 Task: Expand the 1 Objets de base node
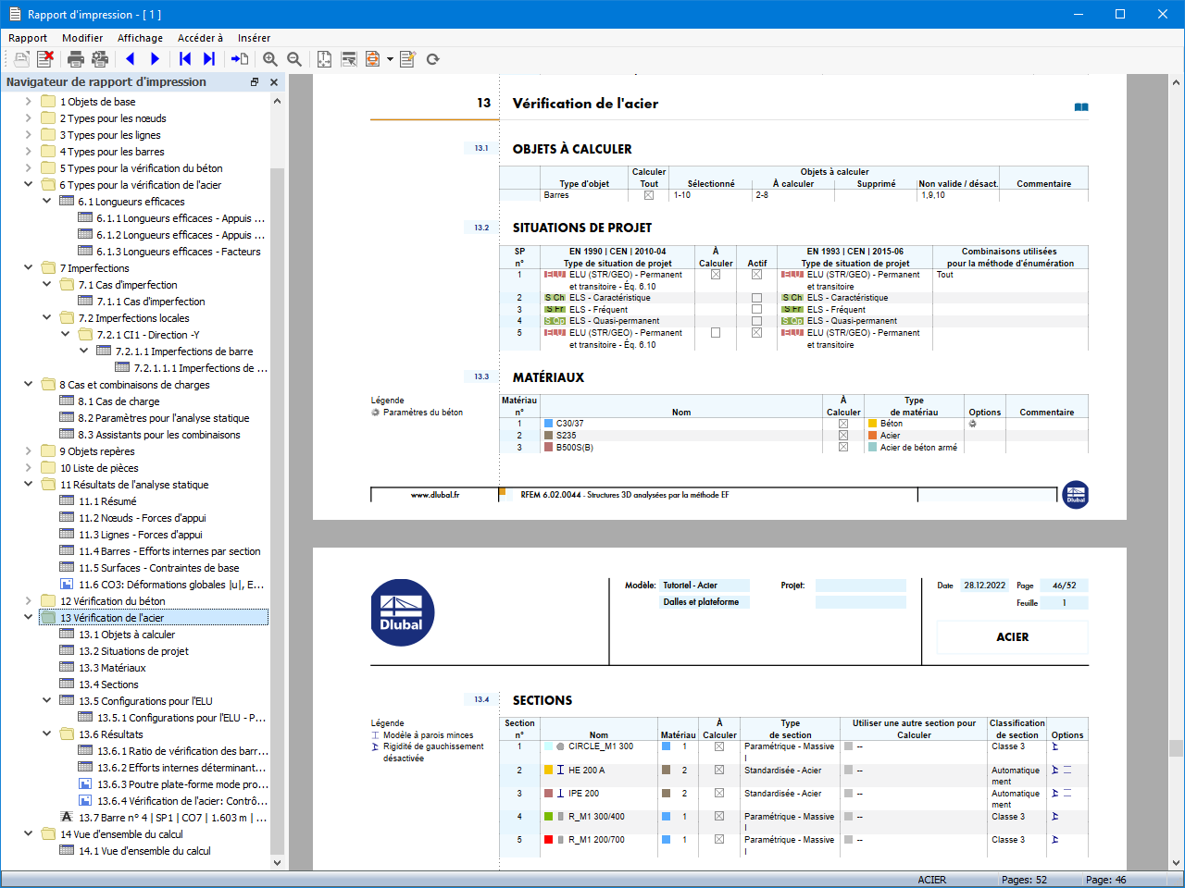(x=29, y=102)
